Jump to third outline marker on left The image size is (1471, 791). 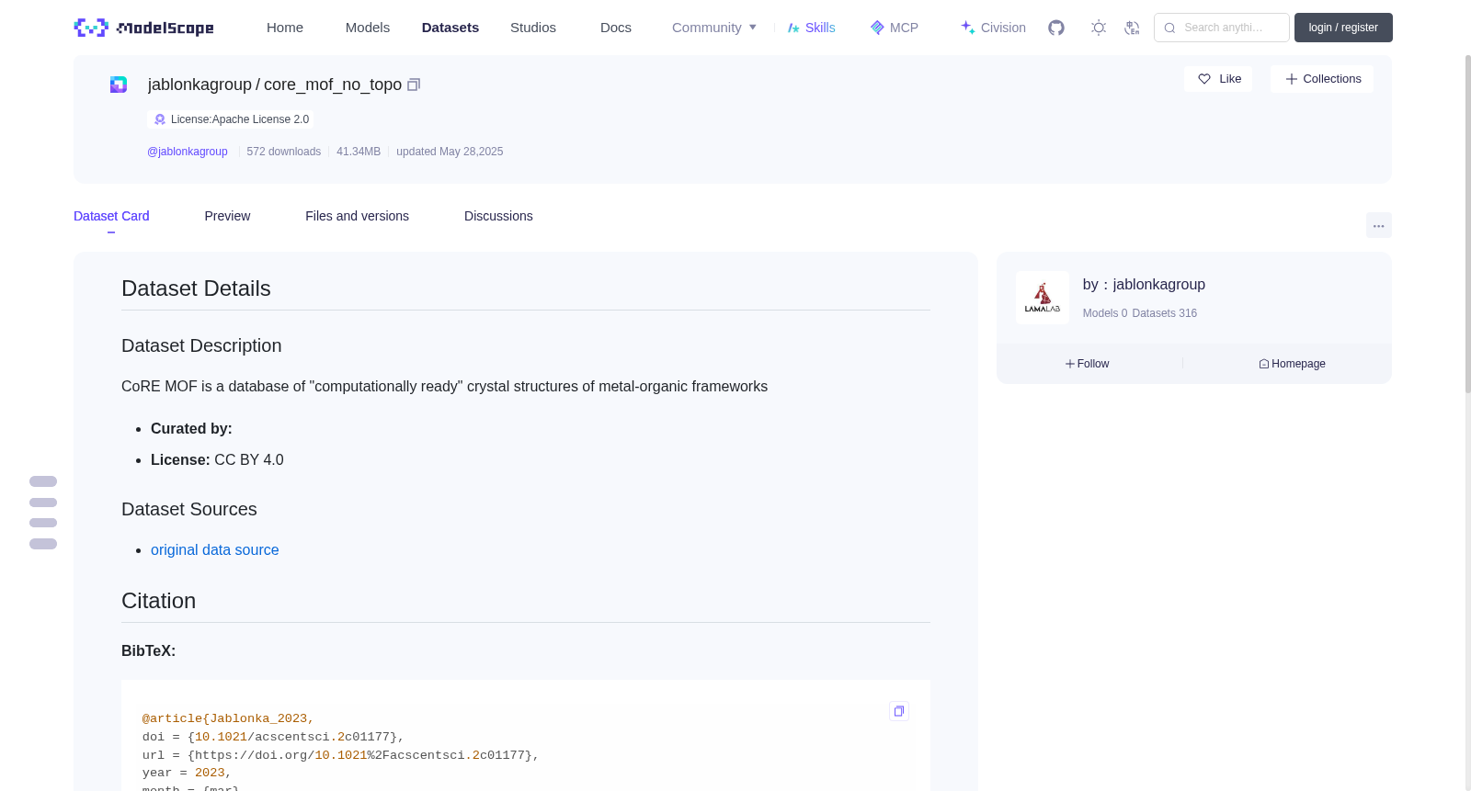coord(43,523)
